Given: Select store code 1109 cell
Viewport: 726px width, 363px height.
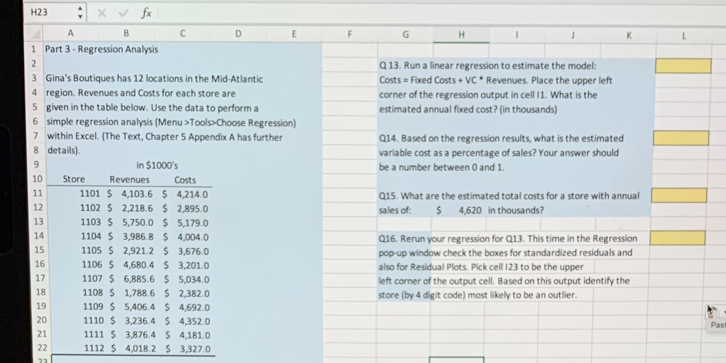Looking at the screenshot, I should 93,307.
